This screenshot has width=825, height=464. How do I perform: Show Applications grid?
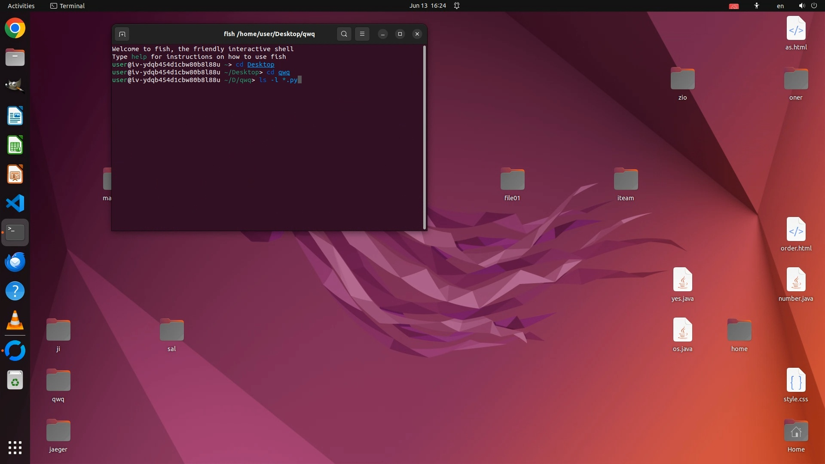(15, 447)
